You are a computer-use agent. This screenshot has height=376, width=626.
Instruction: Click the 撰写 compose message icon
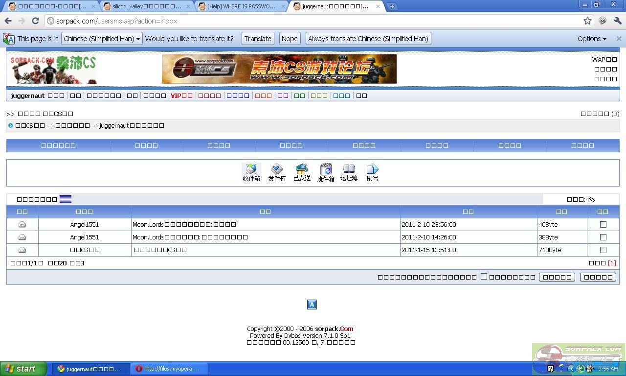tap(372, 172)
